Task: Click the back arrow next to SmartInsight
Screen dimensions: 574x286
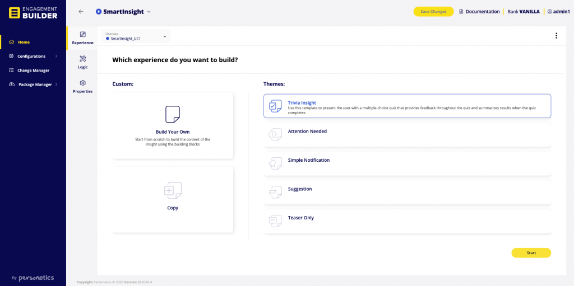Action: point(81,12)
